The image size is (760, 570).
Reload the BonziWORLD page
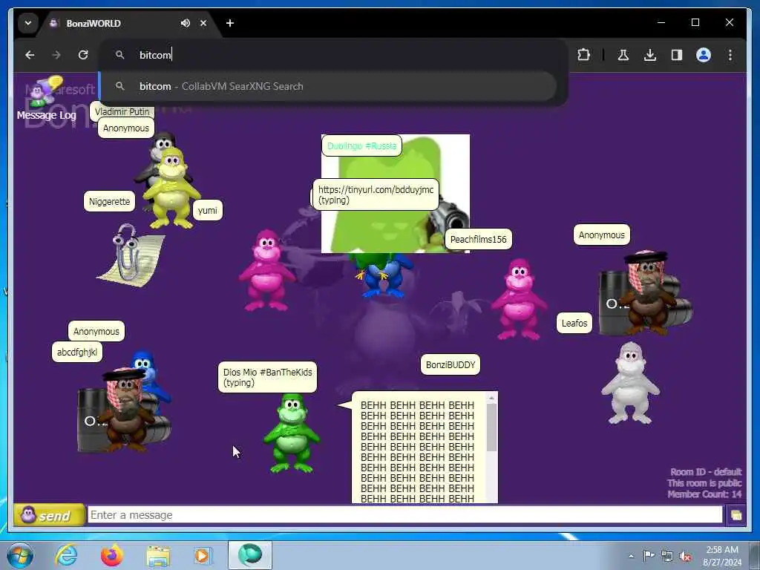pyautogui.click(x=83, y=55)
